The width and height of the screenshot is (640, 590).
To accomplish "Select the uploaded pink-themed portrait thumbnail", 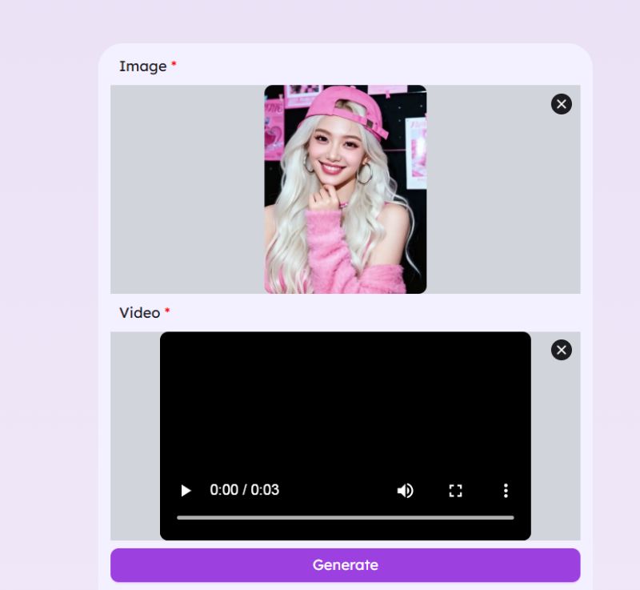I will [x=346, y=189].
